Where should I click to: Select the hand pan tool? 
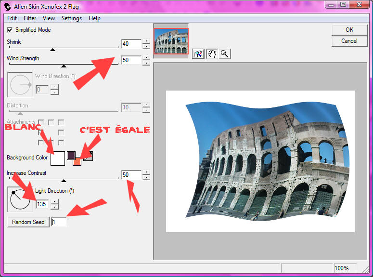(x=212, y=54)
